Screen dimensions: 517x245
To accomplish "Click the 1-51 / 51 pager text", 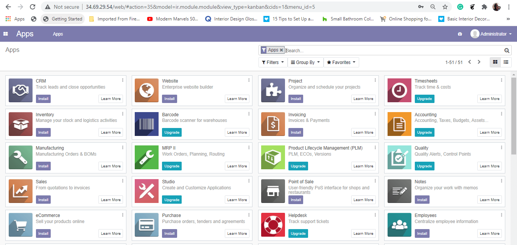I will click(454, 62).
